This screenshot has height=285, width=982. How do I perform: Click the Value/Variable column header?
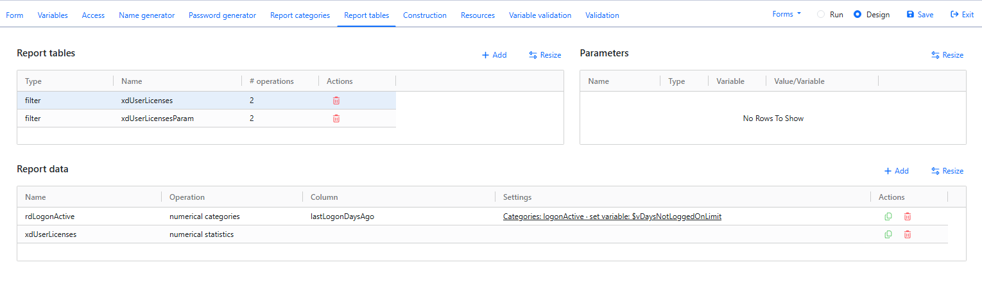pyautogui.click(x=822, y=81)
